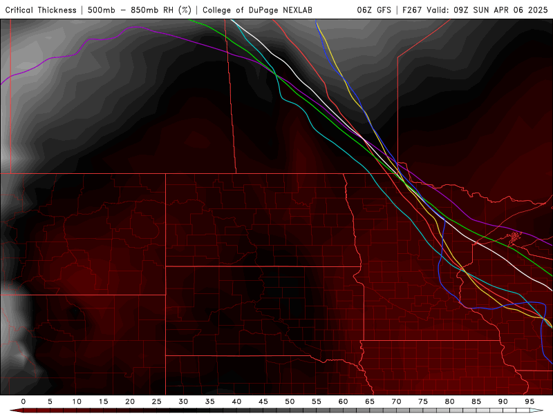The image size is (553, 414).
Task: Select the colorbar value "45"
Action: click(x=263, y=402)
